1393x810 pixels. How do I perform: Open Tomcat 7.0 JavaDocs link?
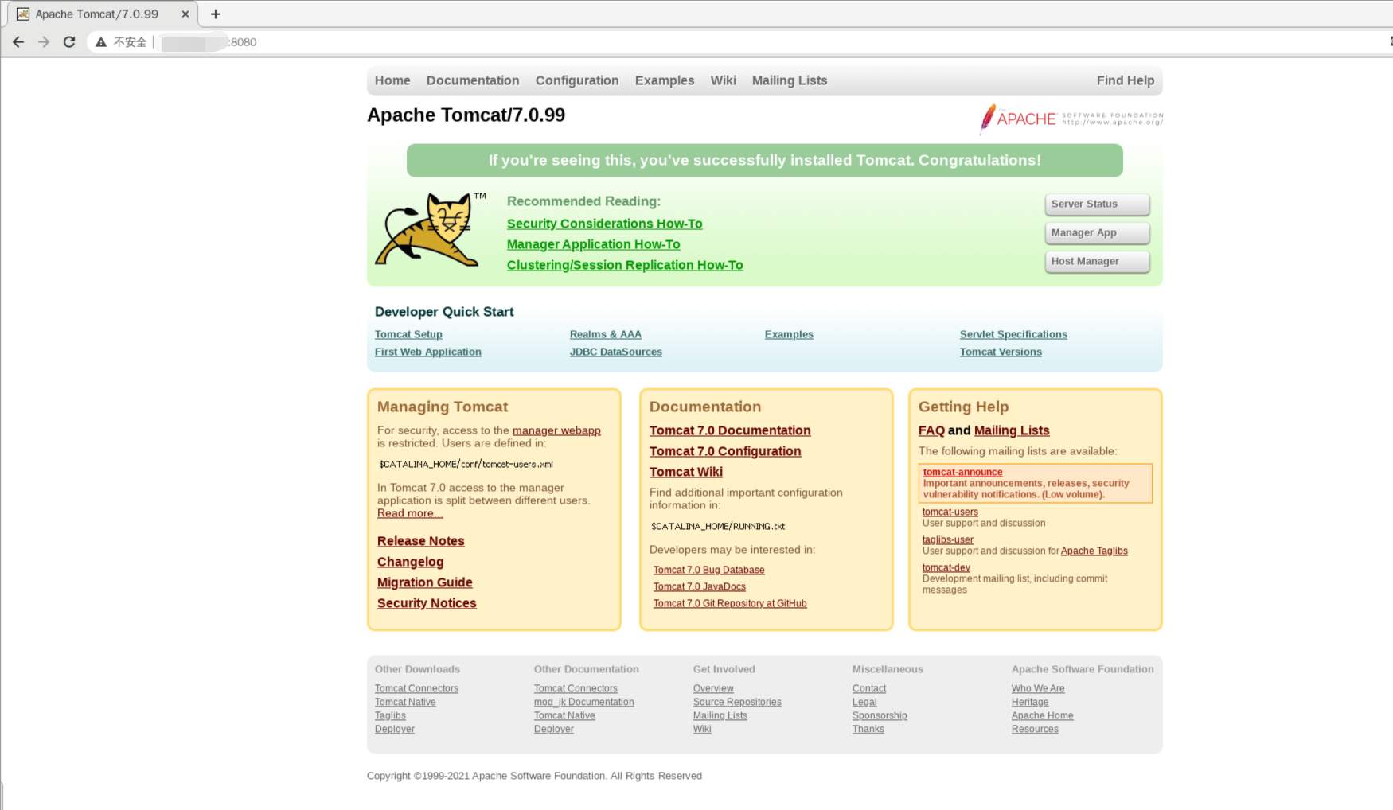700,586
